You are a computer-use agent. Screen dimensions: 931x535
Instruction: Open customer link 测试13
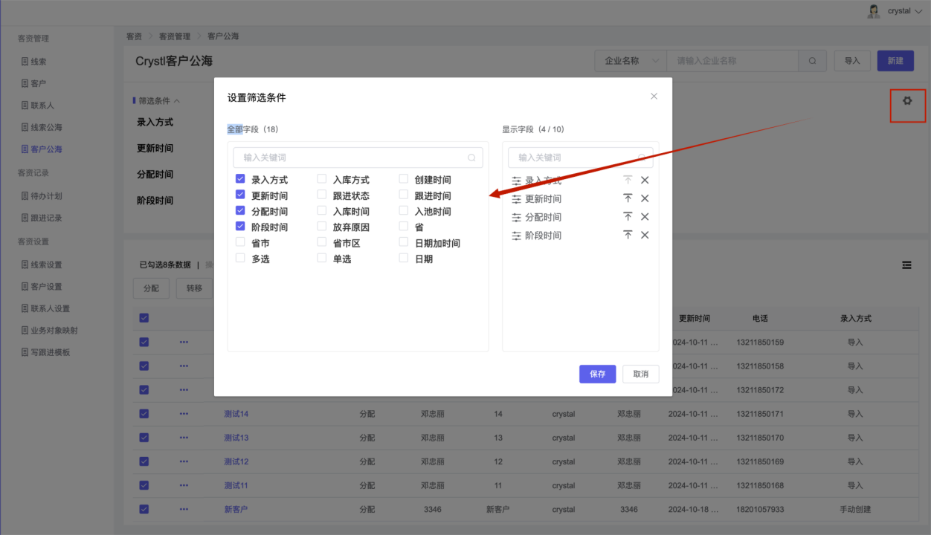[x=236, y=438]
